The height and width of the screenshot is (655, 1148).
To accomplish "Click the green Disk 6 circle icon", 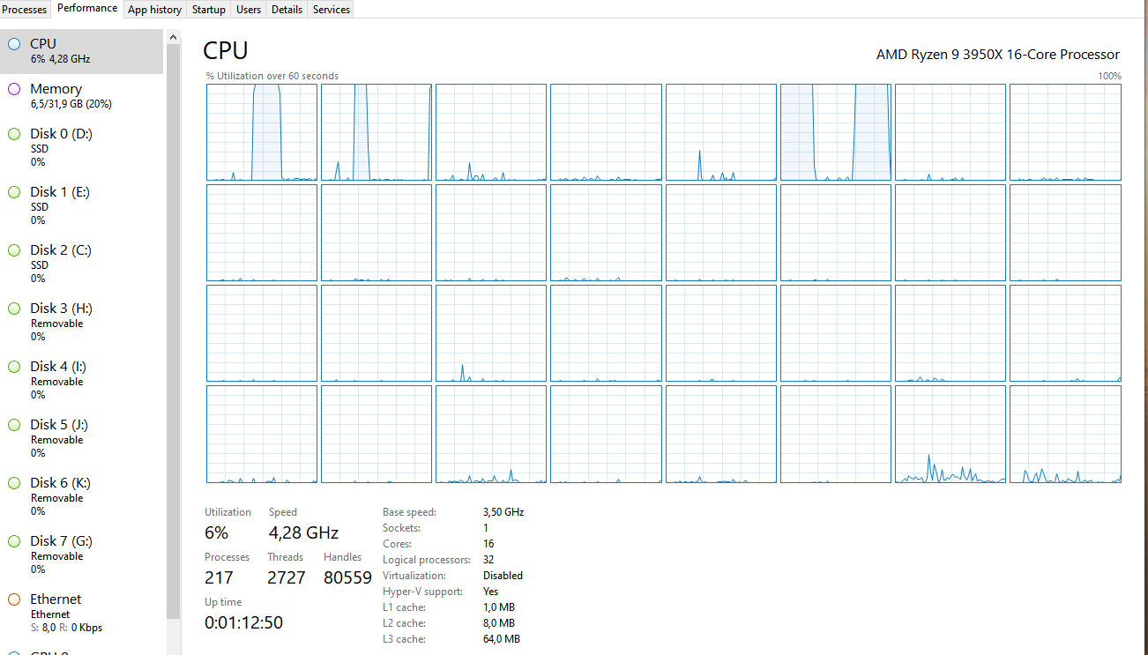I will 14,483.
